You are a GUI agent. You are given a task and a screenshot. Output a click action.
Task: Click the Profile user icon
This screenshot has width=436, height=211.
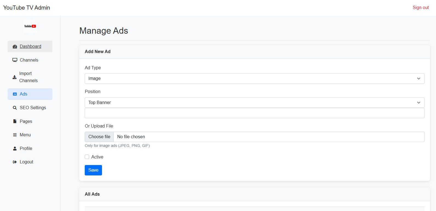tap(15, 149)
